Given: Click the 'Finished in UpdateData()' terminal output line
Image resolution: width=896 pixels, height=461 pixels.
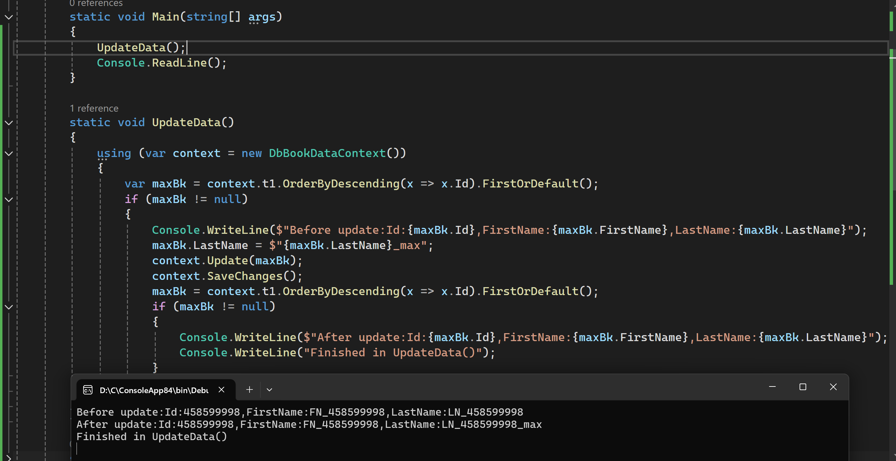Looking at the screenshot, I should (152, 437).
